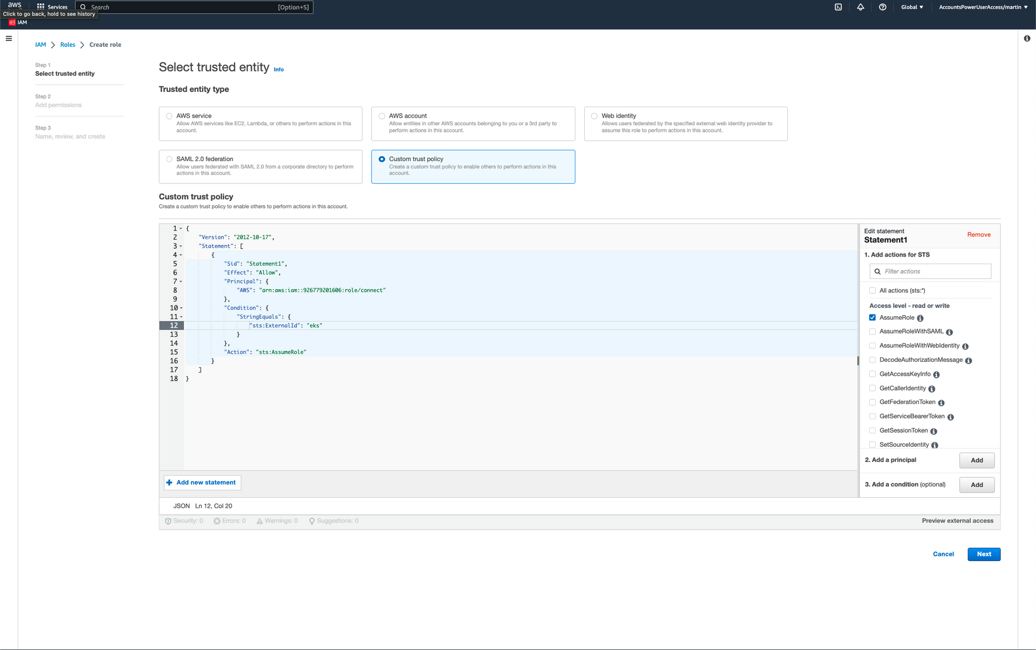Check All actions (sts:*)
1036x650 pixels.
click(x=873, y=290)
